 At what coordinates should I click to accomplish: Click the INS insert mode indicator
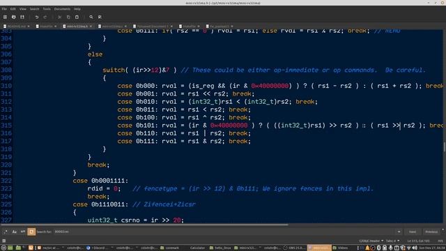click(440, 241)
